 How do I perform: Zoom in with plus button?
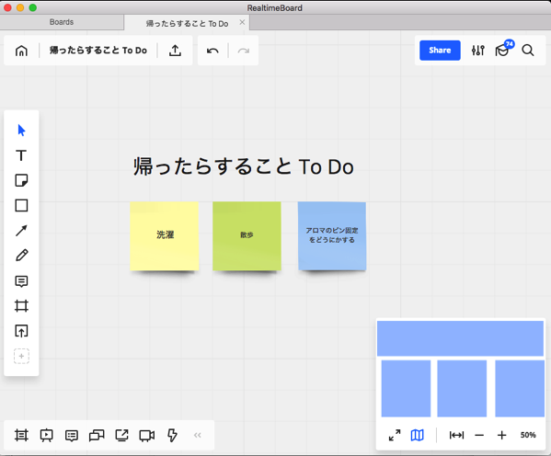click(x=502, y=435)
